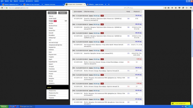Click the LIVE badge beside Ставки
193x108 pixels.
pos(55,21)
